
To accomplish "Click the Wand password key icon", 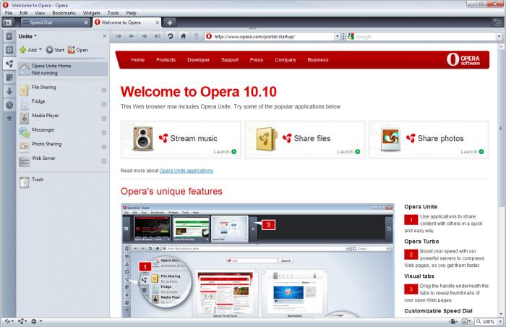I will tap(196, 36).
